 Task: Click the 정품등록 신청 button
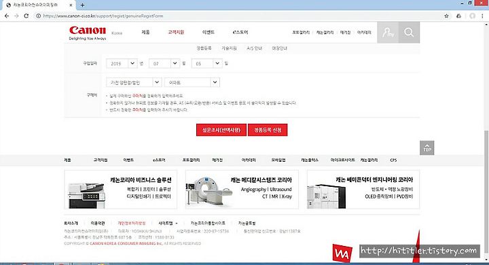[x=268, y=130]
